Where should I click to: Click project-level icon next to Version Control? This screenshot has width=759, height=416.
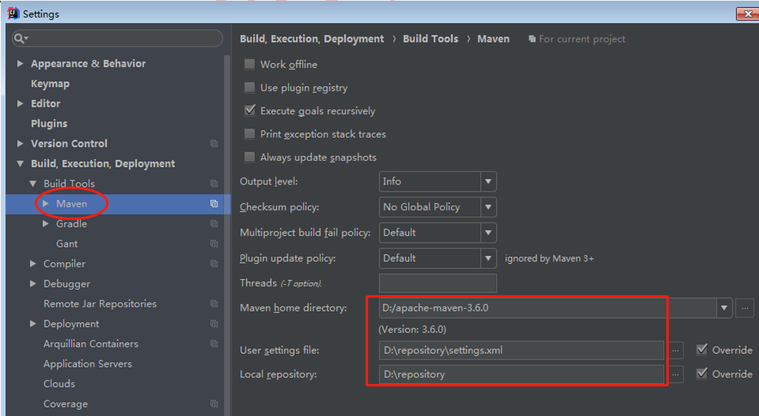214,143
